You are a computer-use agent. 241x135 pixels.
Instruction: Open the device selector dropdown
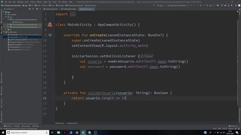[x=177, y=5]
